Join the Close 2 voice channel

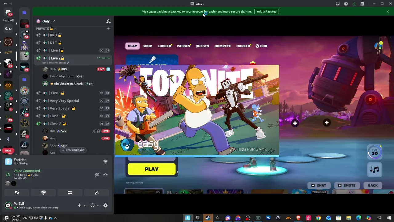tap(73, 124)
